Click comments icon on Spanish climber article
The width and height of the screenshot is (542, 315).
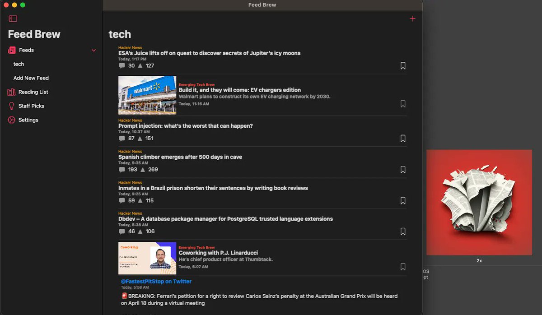pos(122,170)
